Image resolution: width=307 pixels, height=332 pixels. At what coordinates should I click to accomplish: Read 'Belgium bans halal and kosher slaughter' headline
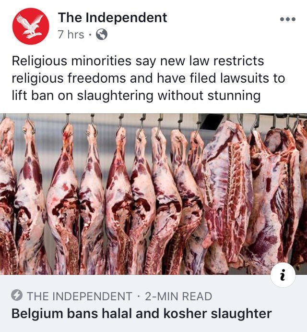click(x=142, y=313)
